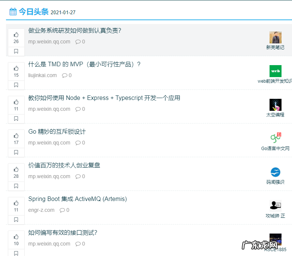Open article 教你如何使用 Node + Express + Typescript
Screen dimensions: 292x256
[104, 98]
